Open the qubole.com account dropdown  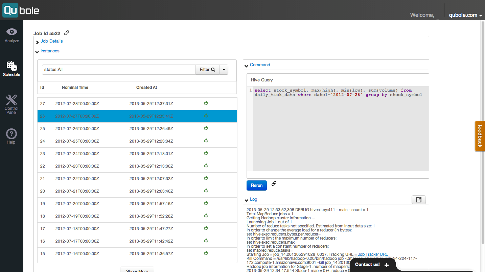465,15
